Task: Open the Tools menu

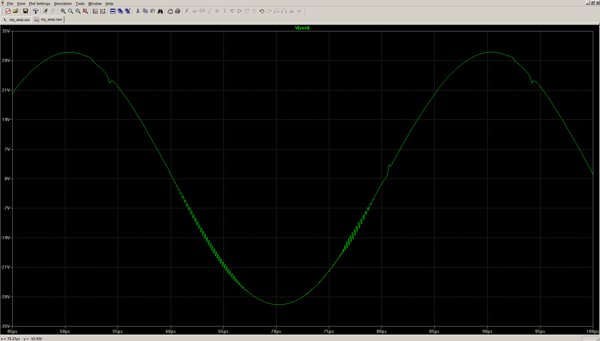Action: click(x=80, y=4)
